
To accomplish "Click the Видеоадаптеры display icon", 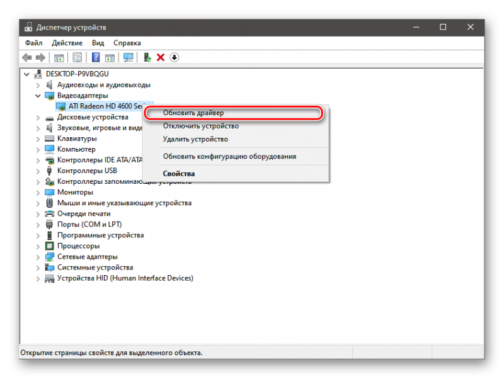I will (50, 96).
